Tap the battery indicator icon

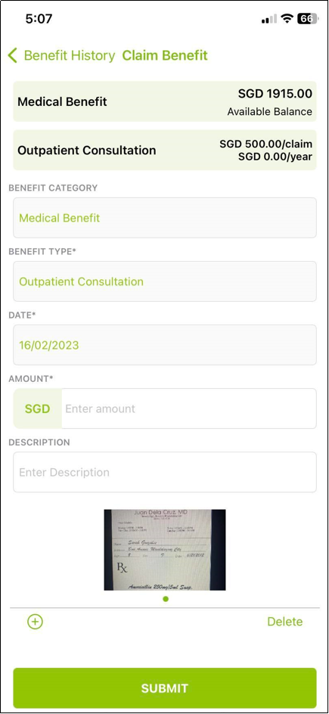pos(307,19)
